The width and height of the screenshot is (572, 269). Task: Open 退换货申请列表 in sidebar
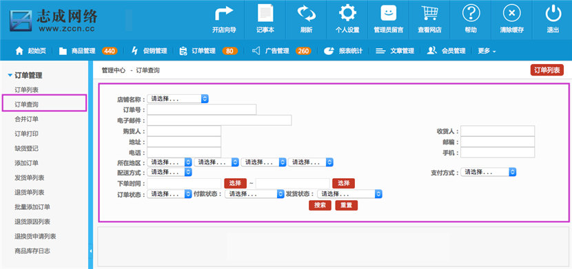tap(35, 236)
